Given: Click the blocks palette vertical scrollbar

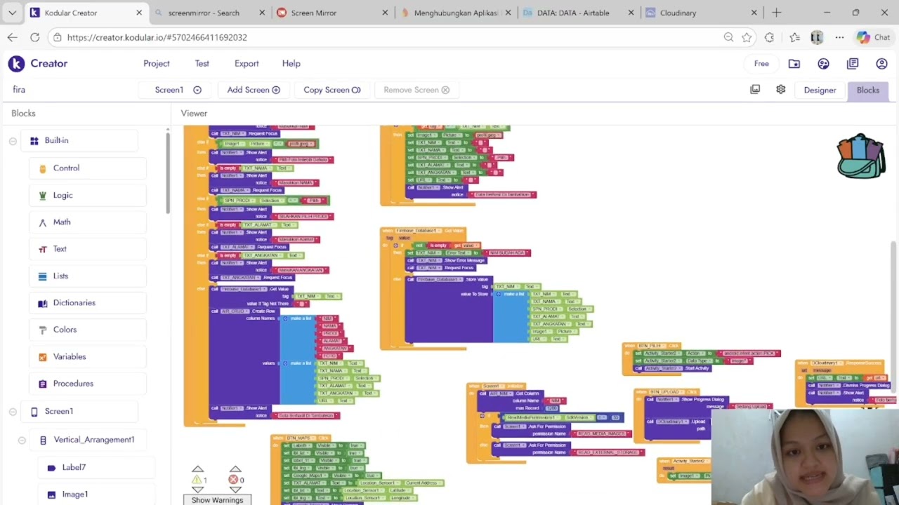Looking at the screenshot, I should [x=168, y=172].
